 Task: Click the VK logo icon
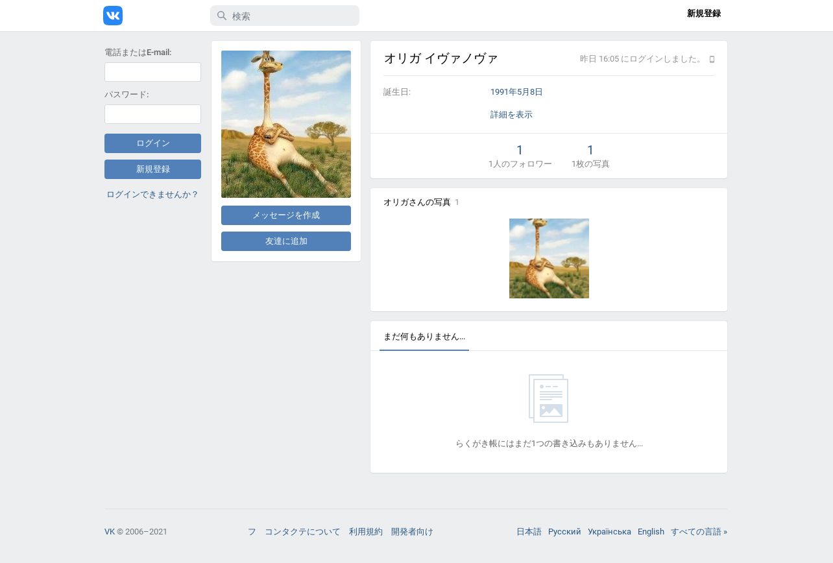coord(113,16)
